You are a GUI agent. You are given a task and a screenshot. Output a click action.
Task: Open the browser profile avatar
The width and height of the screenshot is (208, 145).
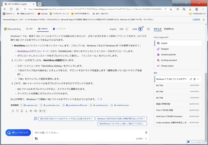tap(196, 9)
